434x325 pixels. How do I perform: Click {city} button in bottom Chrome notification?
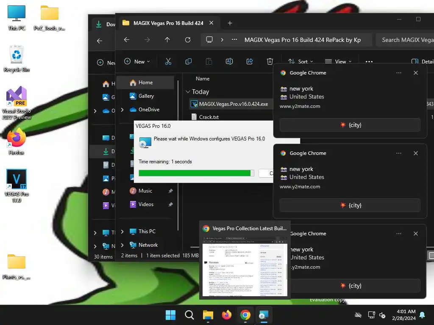[354, 286]
